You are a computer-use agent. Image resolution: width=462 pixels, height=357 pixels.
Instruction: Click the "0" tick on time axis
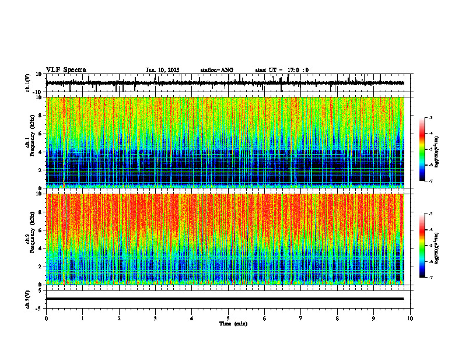(x=46, y=318)
